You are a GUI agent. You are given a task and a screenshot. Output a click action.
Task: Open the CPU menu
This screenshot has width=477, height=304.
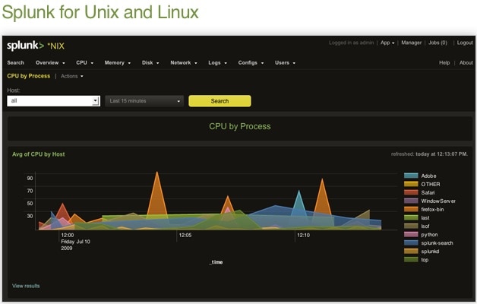84,62
